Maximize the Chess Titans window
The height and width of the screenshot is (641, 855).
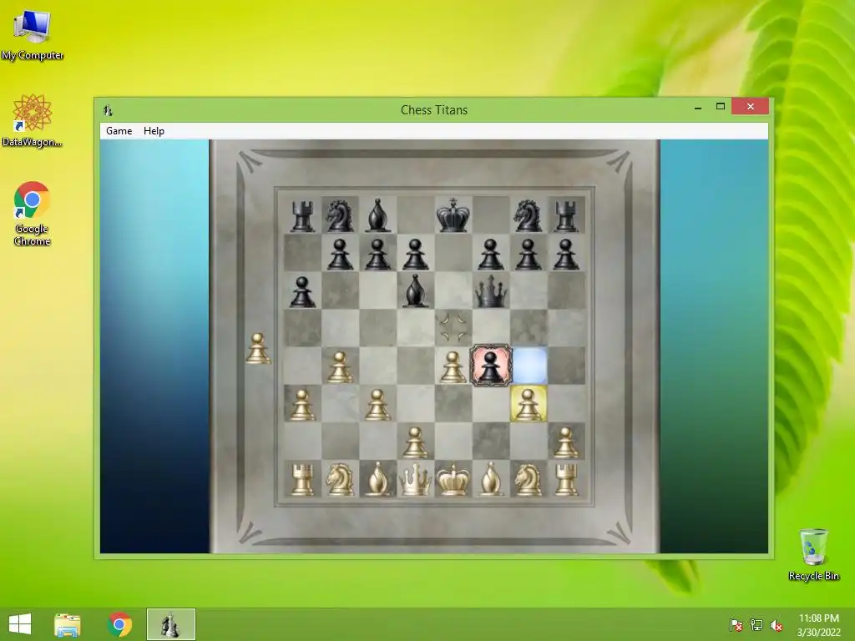pos(721,107)
